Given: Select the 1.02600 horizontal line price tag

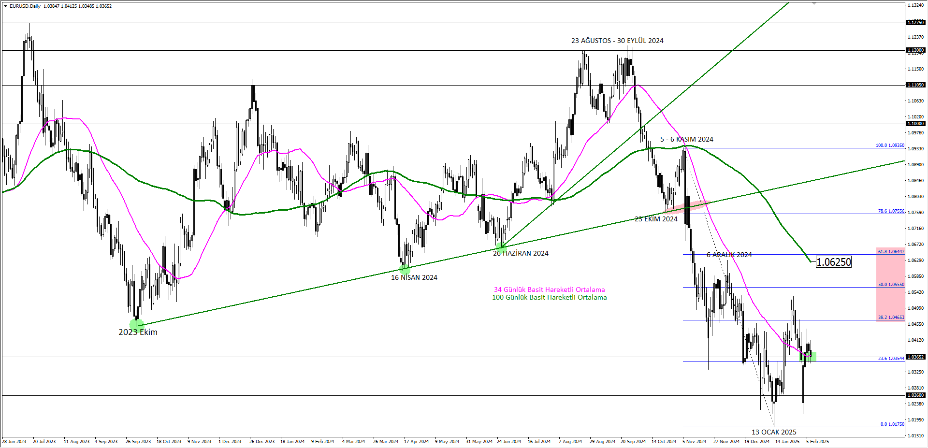Looking at the screenshot, I should pos(915,395).
